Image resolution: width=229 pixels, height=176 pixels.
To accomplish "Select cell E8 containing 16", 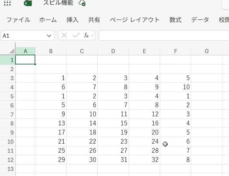I will pos(144,123).
